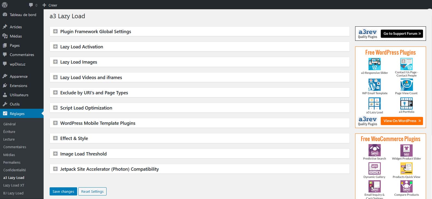Click the a3 Responsive Slider plugin icon
The height and width of the screenshot is (199, 432).
point(374,64)
